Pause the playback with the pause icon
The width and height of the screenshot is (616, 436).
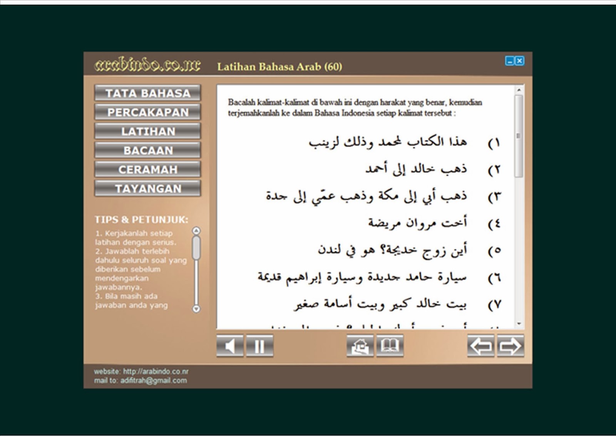pos(260,346)
